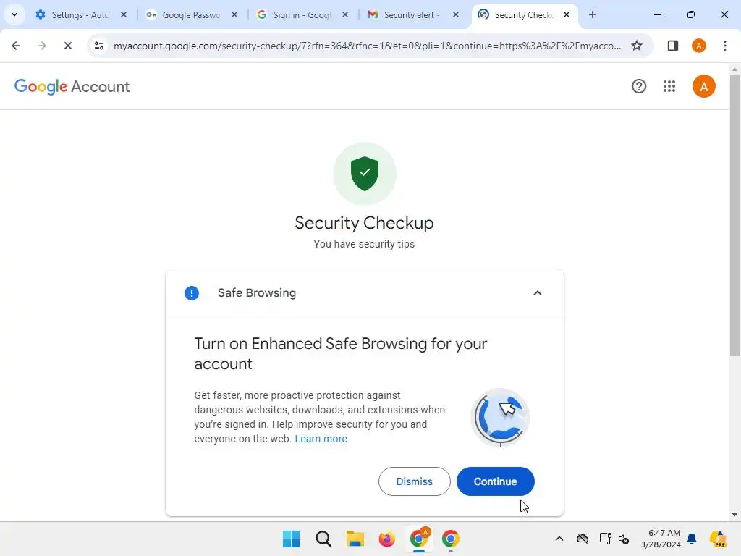
Task: Go forward to the next page
Action: 41,46
